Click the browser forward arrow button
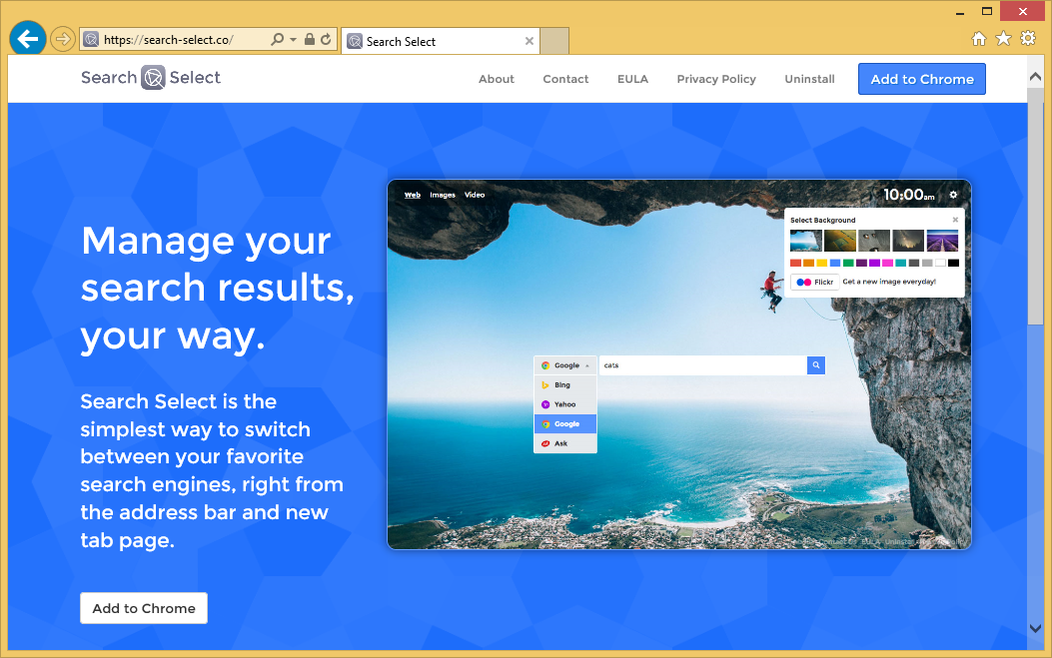Image resolution: width=1052 pixels, height=658 pixels. click(x=62, y=40)
